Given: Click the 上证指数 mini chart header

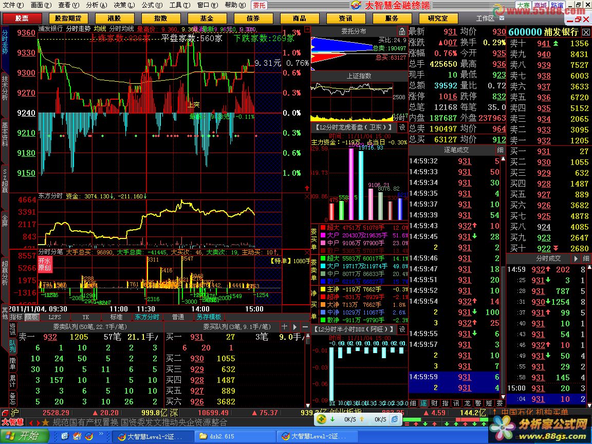Looking at the screenshot, I should 359,76.
